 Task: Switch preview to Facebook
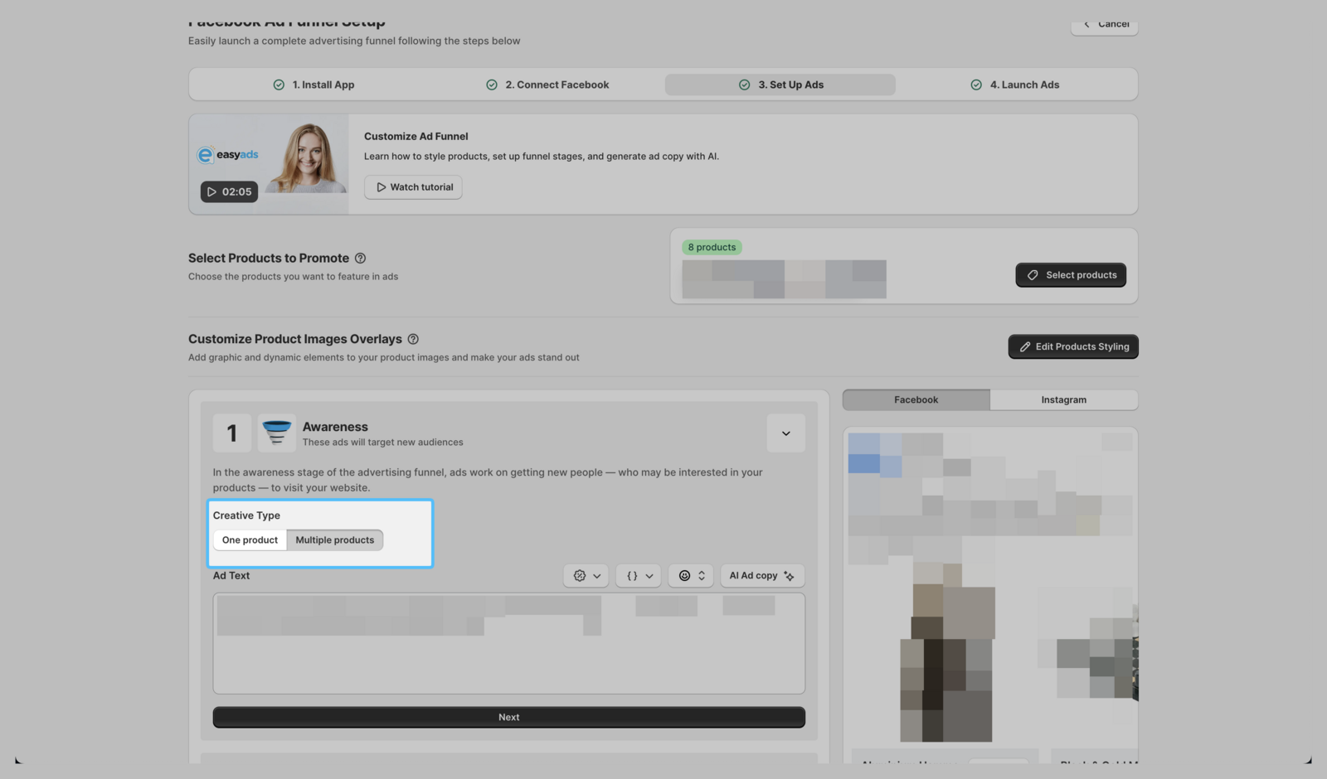916,400
